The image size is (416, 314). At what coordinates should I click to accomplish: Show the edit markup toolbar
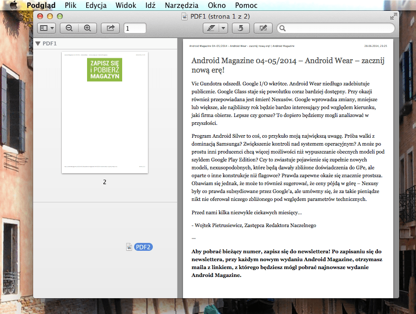tap(263, 28)
